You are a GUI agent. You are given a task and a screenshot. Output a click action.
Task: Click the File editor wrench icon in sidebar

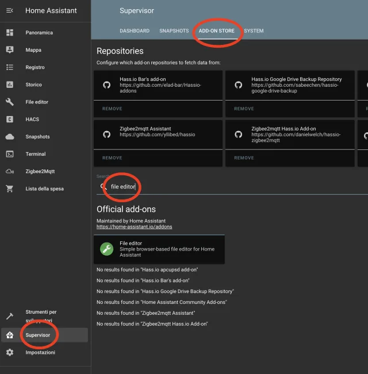click(10, 102)
